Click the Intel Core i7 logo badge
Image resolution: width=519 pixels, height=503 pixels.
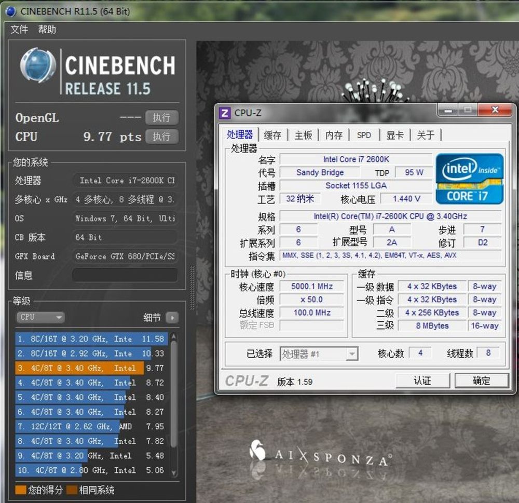coord(469,179)
